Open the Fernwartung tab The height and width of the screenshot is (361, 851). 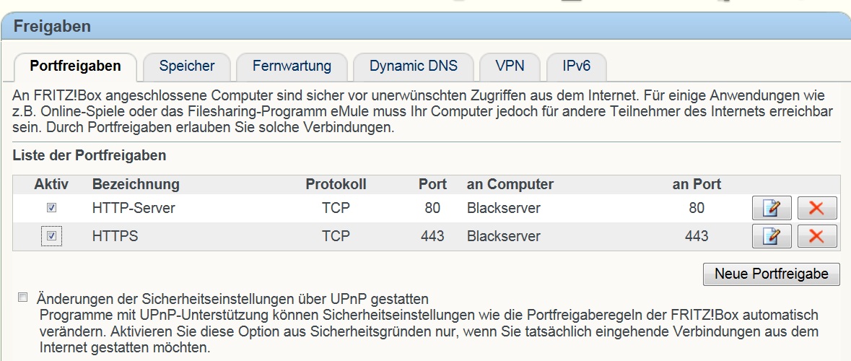[x=292, y=66]
